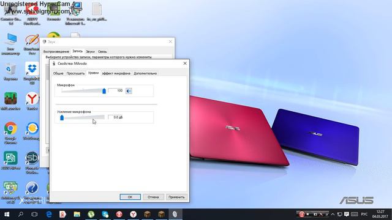Switch to the Прослушать tab
This screenshot has height=220, width=392.
pos(75,73)
